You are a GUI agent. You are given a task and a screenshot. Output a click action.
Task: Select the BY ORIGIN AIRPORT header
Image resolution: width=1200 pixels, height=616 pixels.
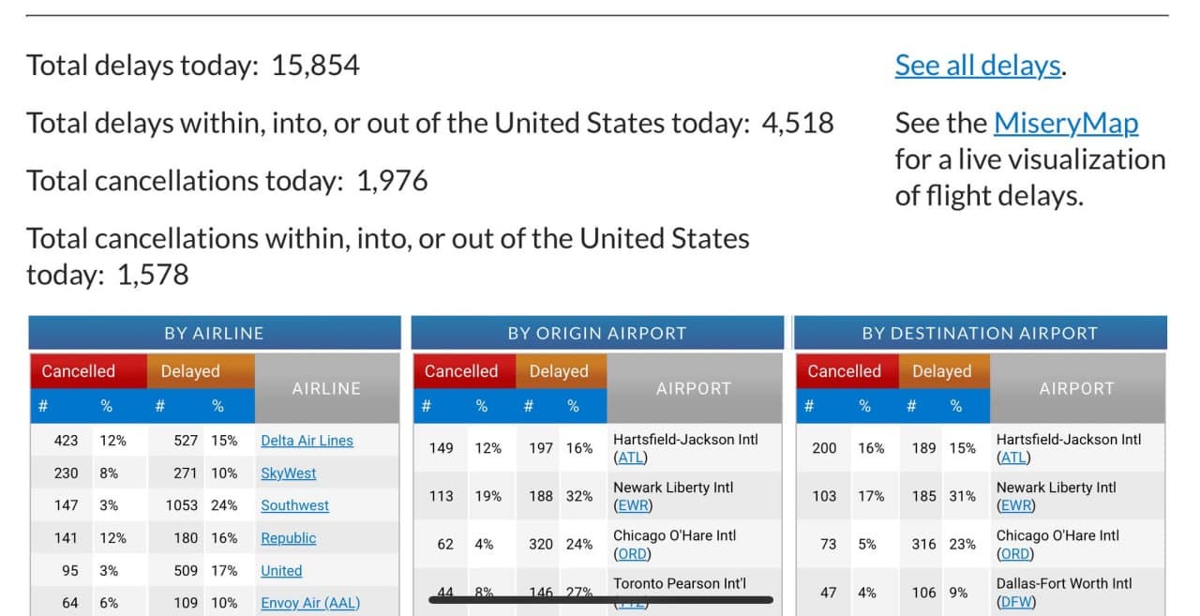point(596,332)
